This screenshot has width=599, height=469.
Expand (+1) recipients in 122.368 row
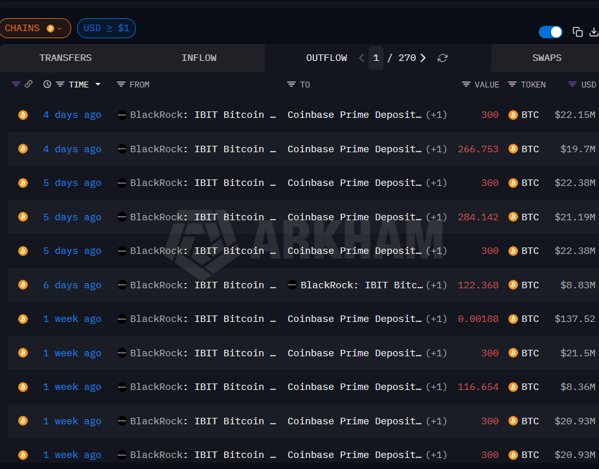click(436, 285)
